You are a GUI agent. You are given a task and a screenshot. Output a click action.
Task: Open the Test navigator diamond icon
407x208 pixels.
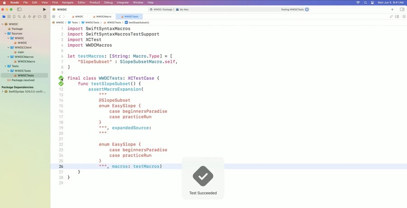(29, 17)
